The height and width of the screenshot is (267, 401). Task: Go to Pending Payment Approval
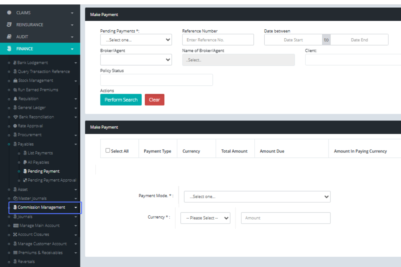pos(52,180)
